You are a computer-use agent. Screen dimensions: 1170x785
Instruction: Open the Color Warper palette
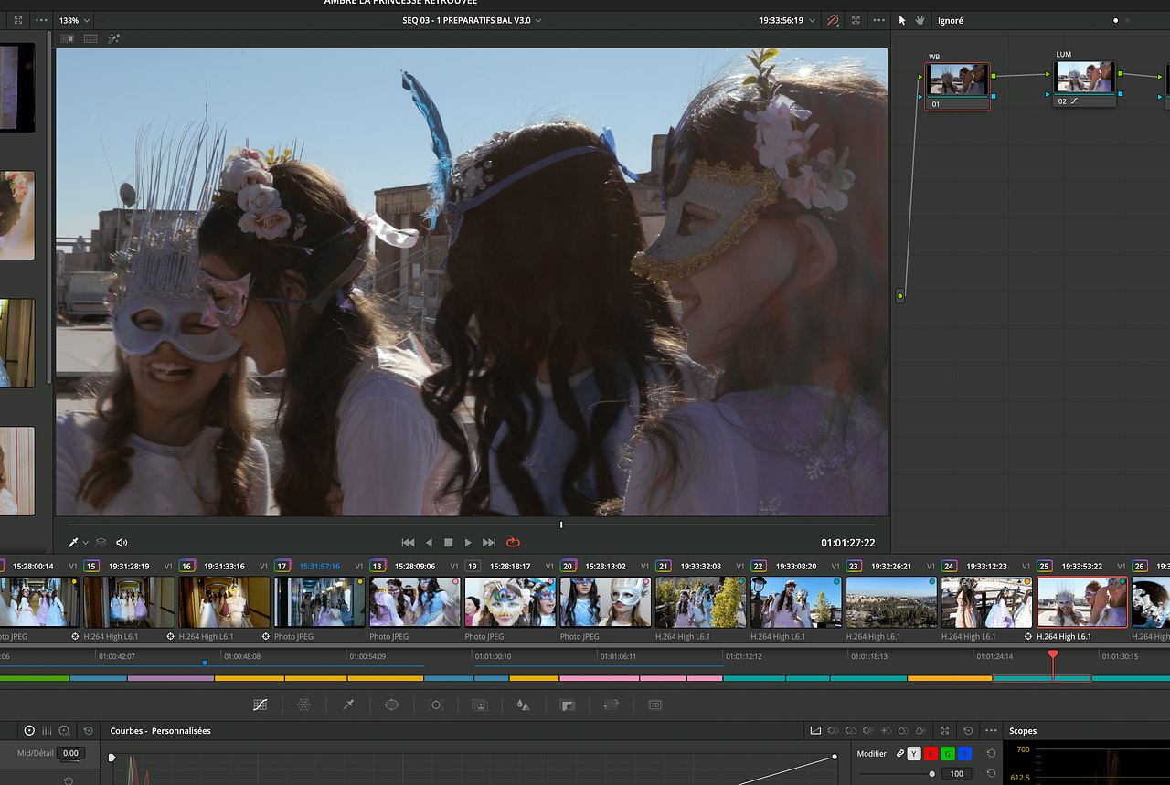pos(304,705)
